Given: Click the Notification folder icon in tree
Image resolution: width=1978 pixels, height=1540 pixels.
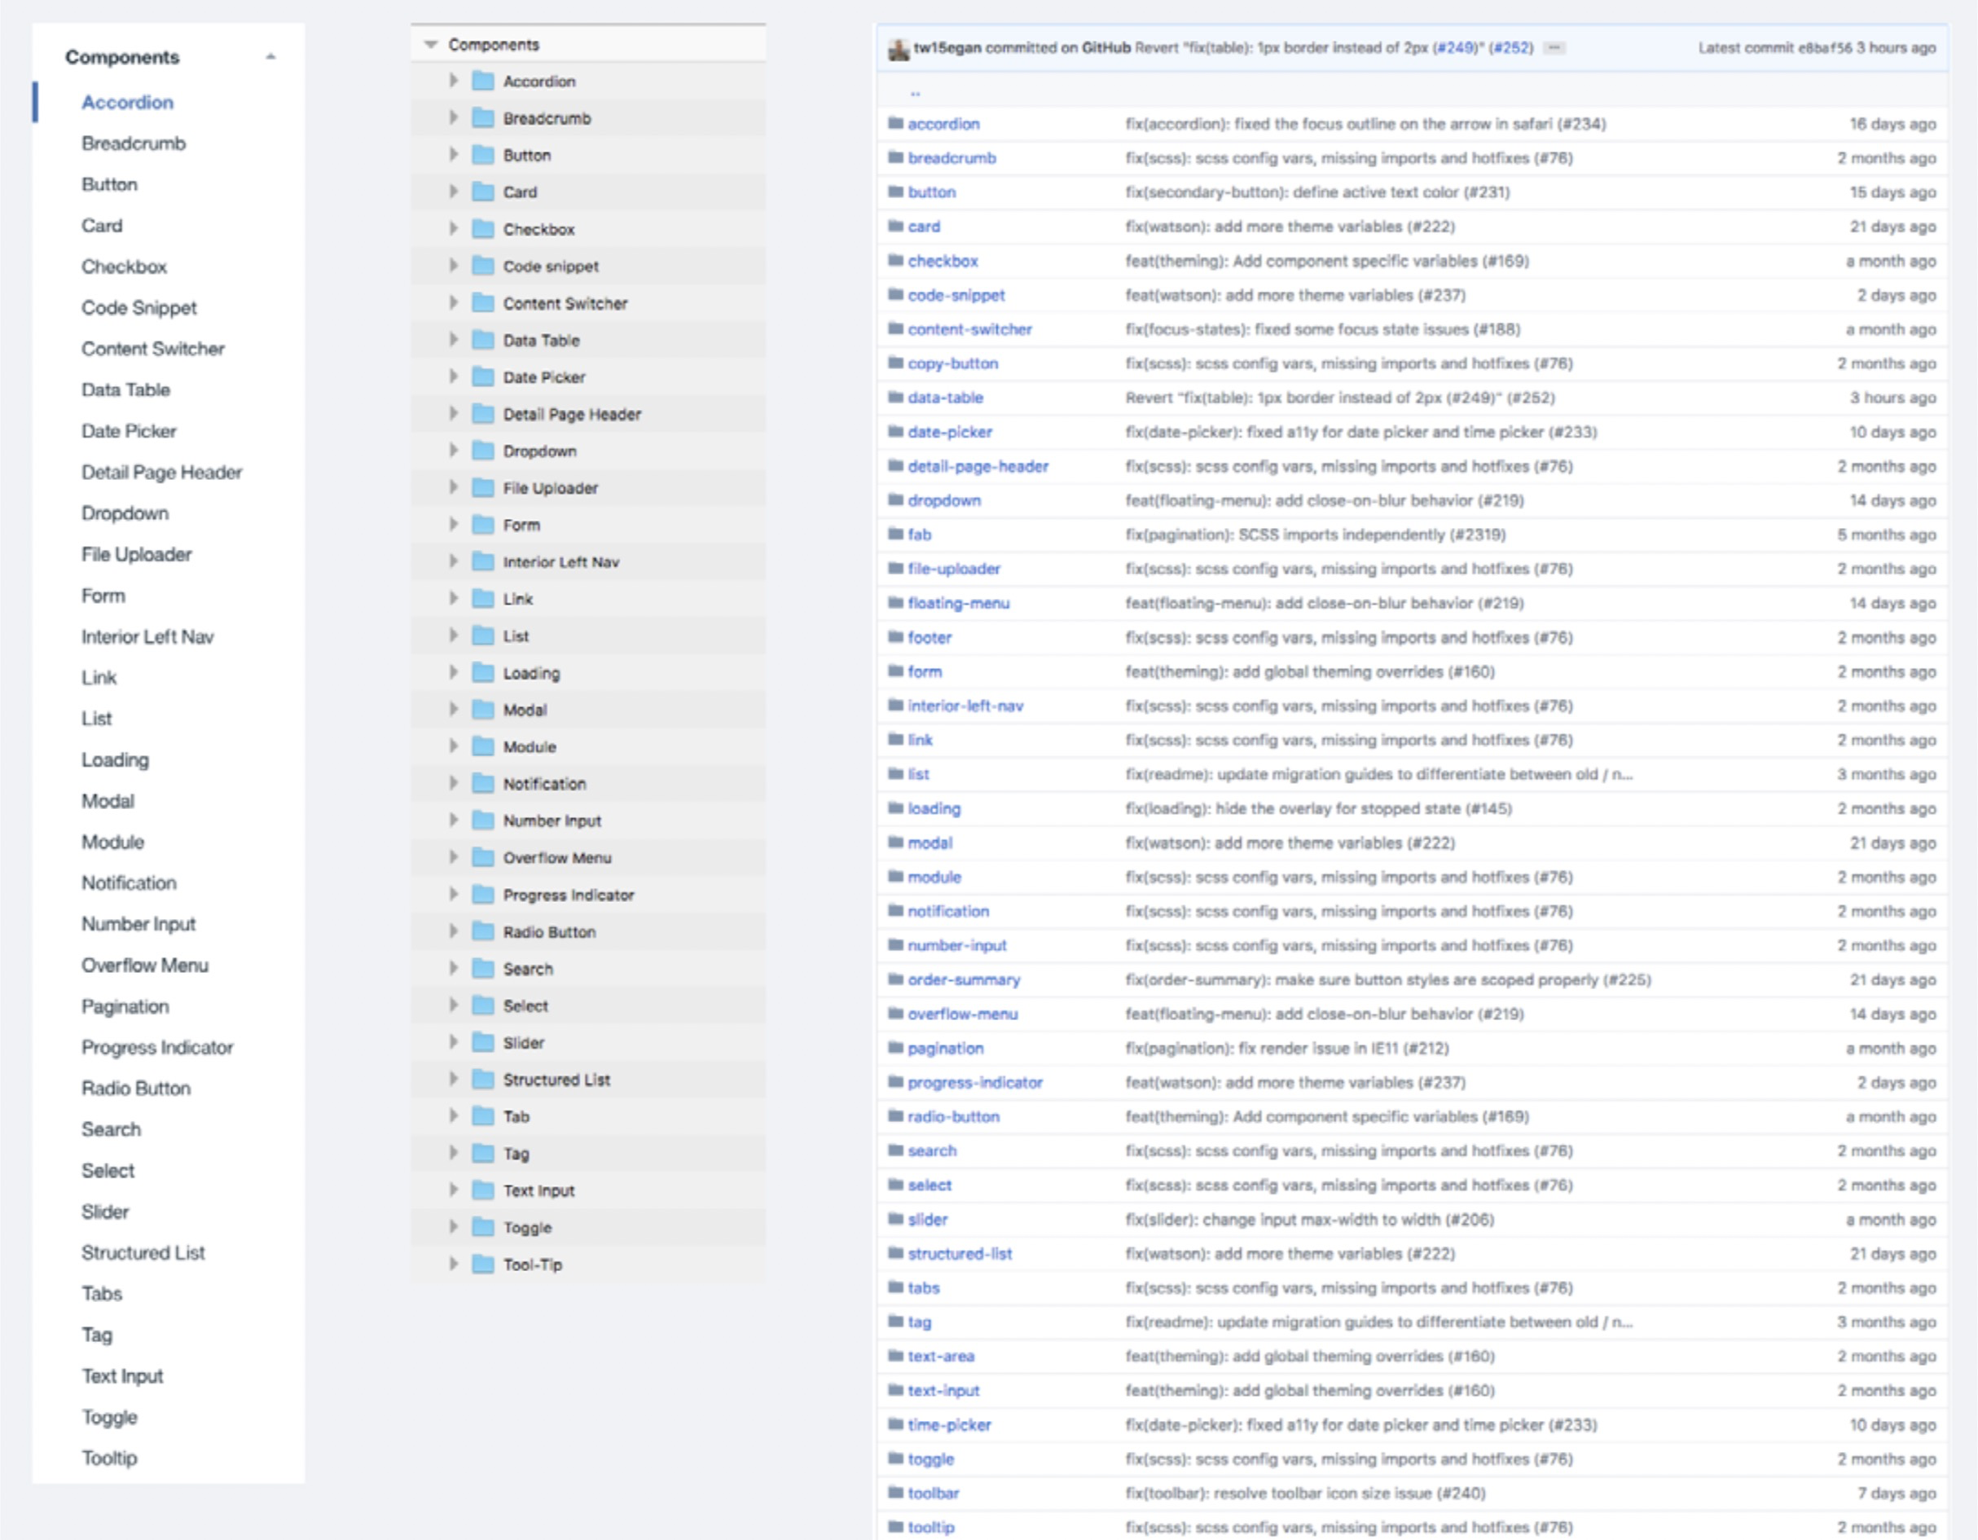Looking at the screenshot, I should (x=484, y=784).
